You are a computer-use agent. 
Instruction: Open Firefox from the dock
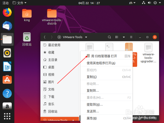tap(7, 12)
